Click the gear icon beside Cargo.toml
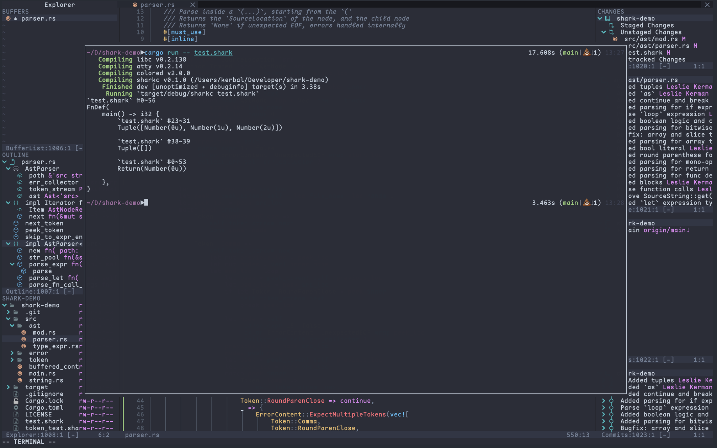Viewport: 717px width, 448px height. (x=16, y=408)
